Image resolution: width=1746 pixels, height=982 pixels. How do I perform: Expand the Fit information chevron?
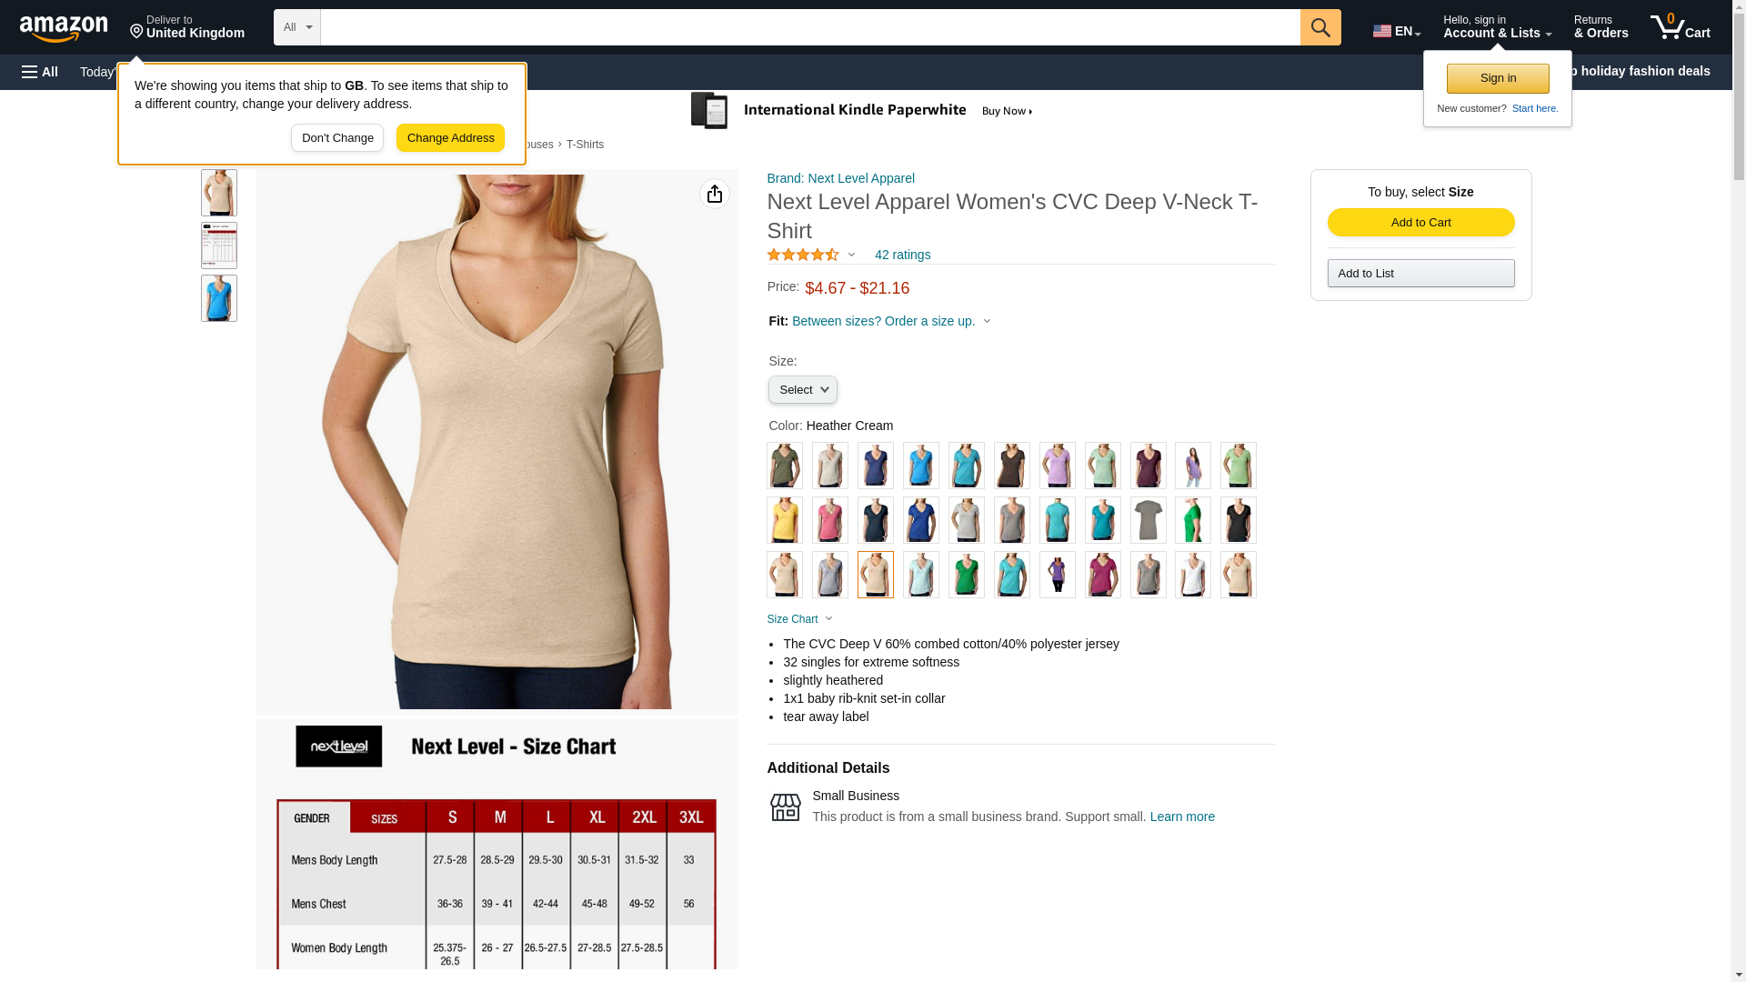tap(987, 321)
